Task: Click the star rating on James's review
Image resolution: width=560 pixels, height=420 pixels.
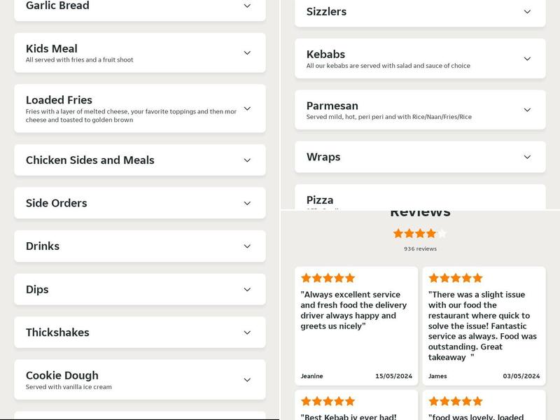Action: coord(455,276)
